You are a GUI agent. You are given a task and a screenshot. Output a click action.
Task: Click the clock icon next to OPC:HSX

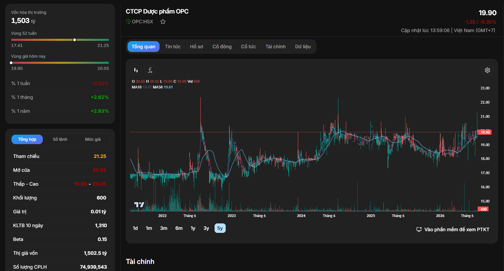tap(128, 22)
